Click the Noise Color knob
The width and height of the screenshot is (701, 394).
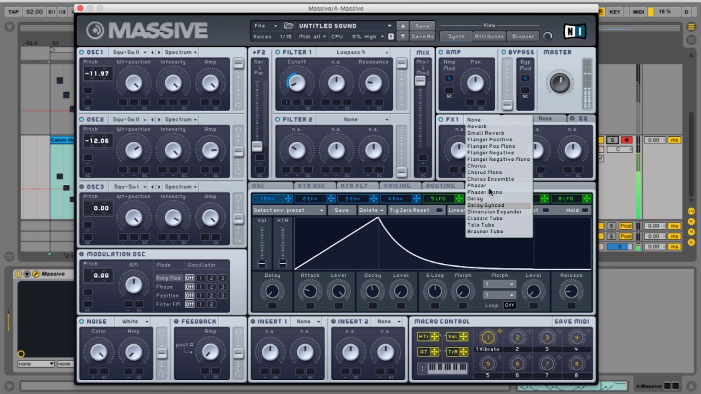(99, 352)
